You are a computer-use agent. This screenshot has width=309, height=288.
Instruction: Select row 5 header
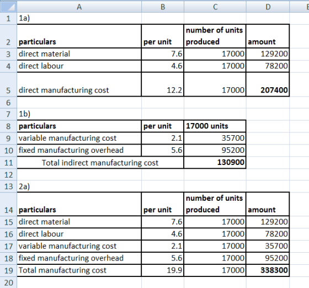tap(8, 84)
